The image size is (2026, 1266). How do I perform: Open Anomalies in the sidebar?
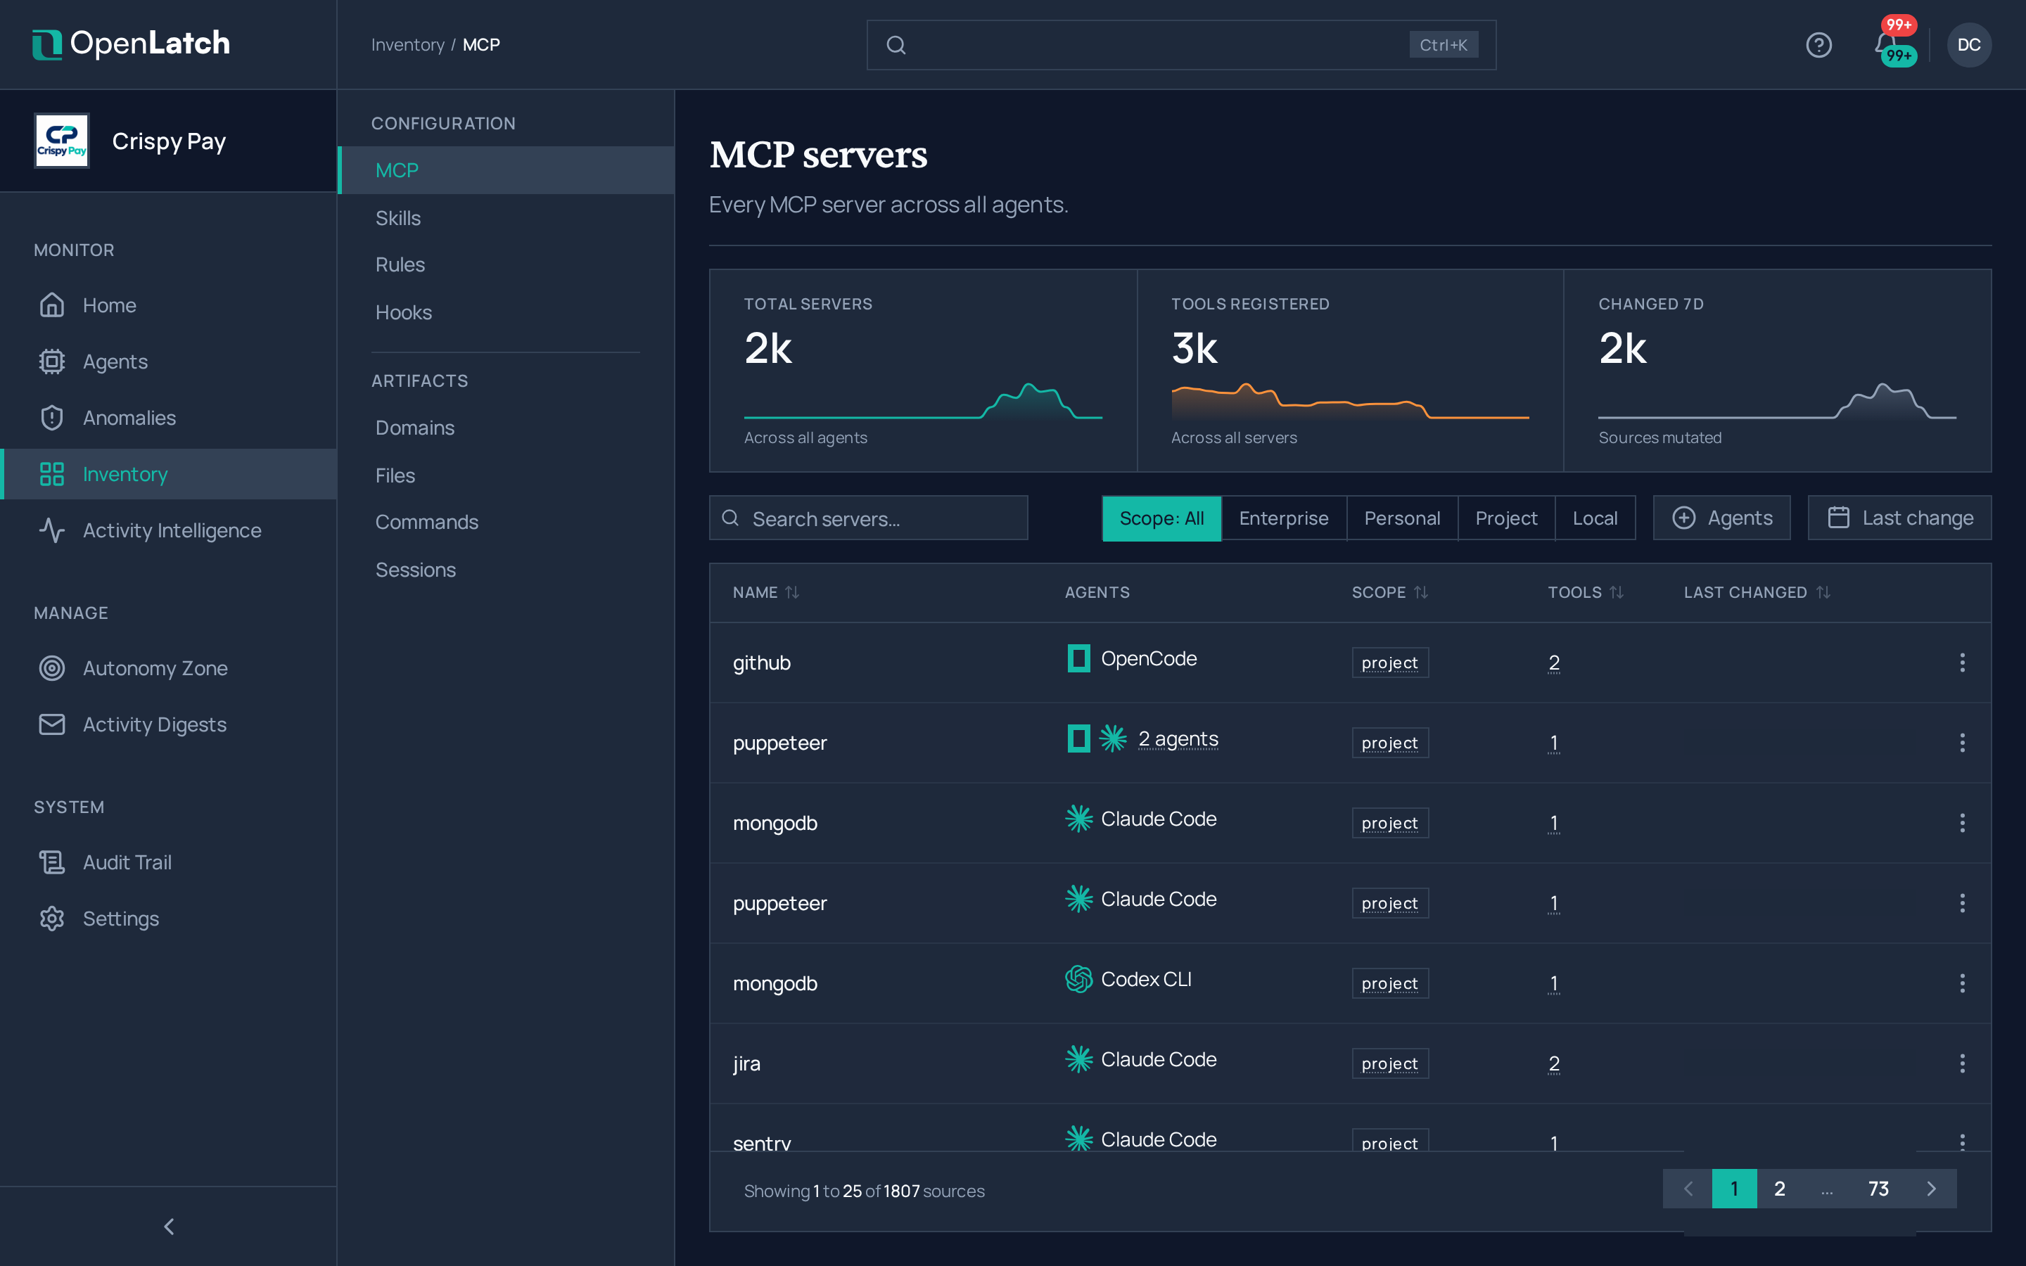(x=168, y=417)
